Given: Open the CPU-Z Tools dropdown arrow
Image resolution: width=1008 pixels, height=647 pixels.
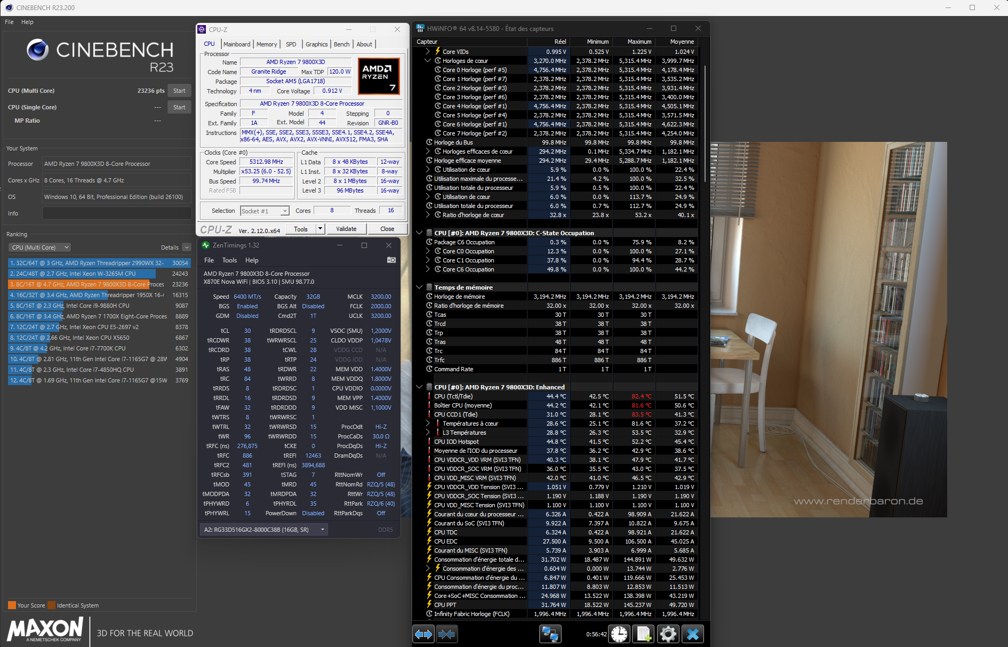Looking at the screenshot, I should tap(320, 229).
